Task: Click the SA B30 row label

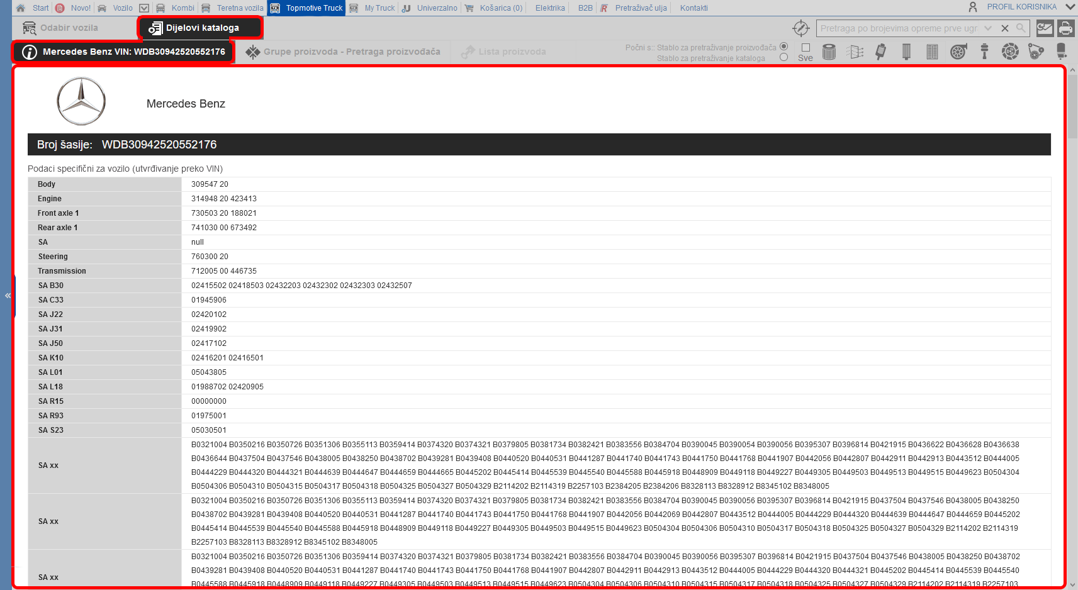Action: point(51,286)
